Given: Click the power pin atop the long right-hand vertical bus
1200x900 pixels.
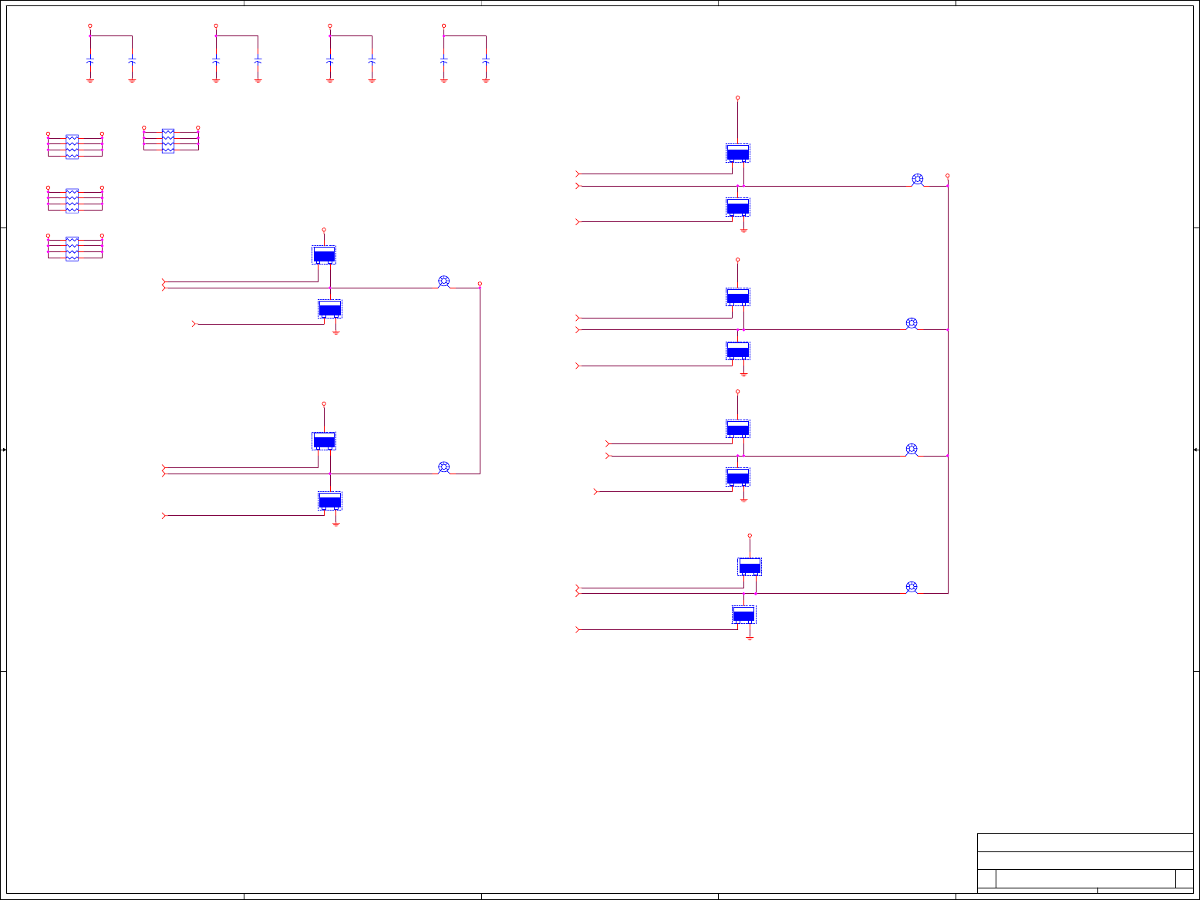Looking at the screenshot, I should click(948, 176).
